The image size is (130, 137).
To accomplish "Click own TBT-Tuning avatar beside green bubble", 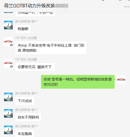I will point(121,80).
